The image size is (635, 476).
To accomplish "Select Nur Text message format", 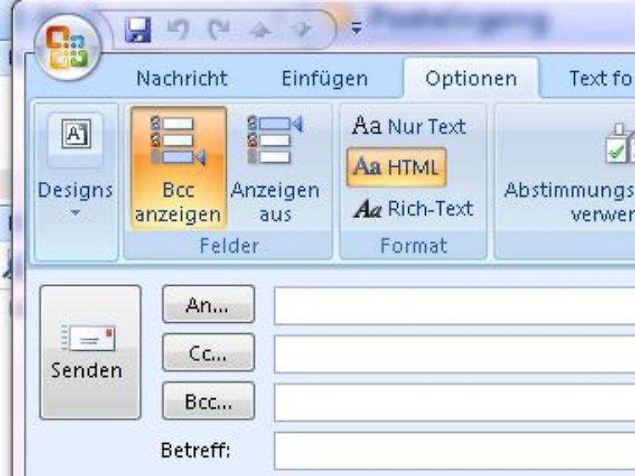I will point(409,127).
